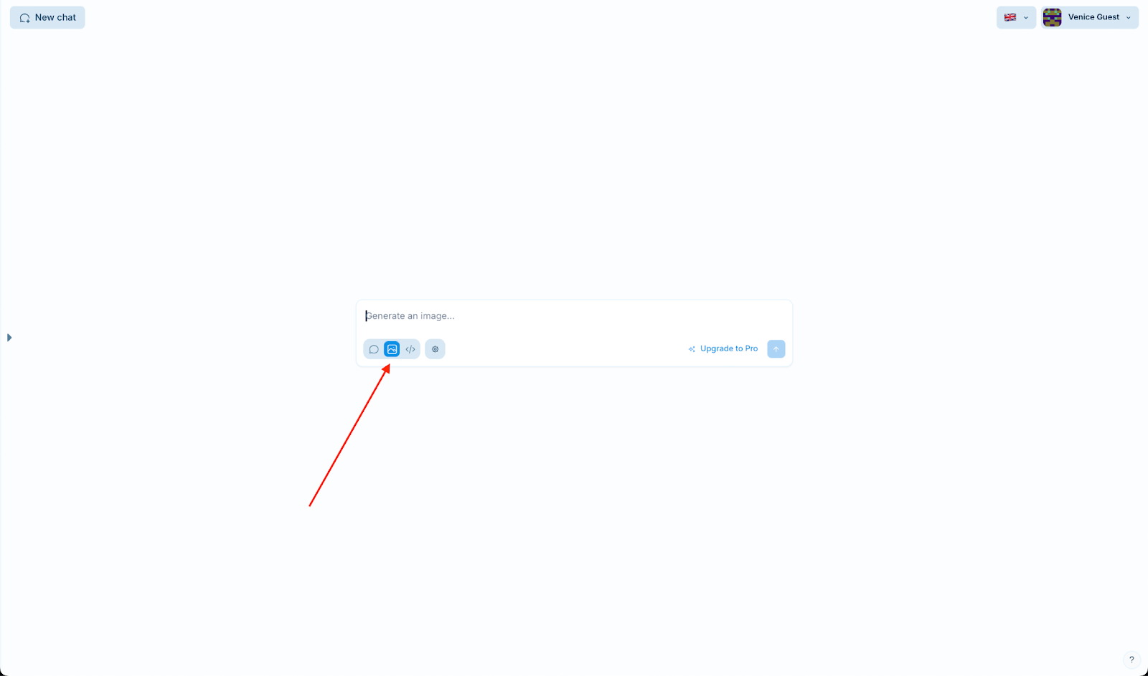Click the speech bubble icon in New chat
The width and height of the screenshot is (1148, 676).
(x=24, y=18)
